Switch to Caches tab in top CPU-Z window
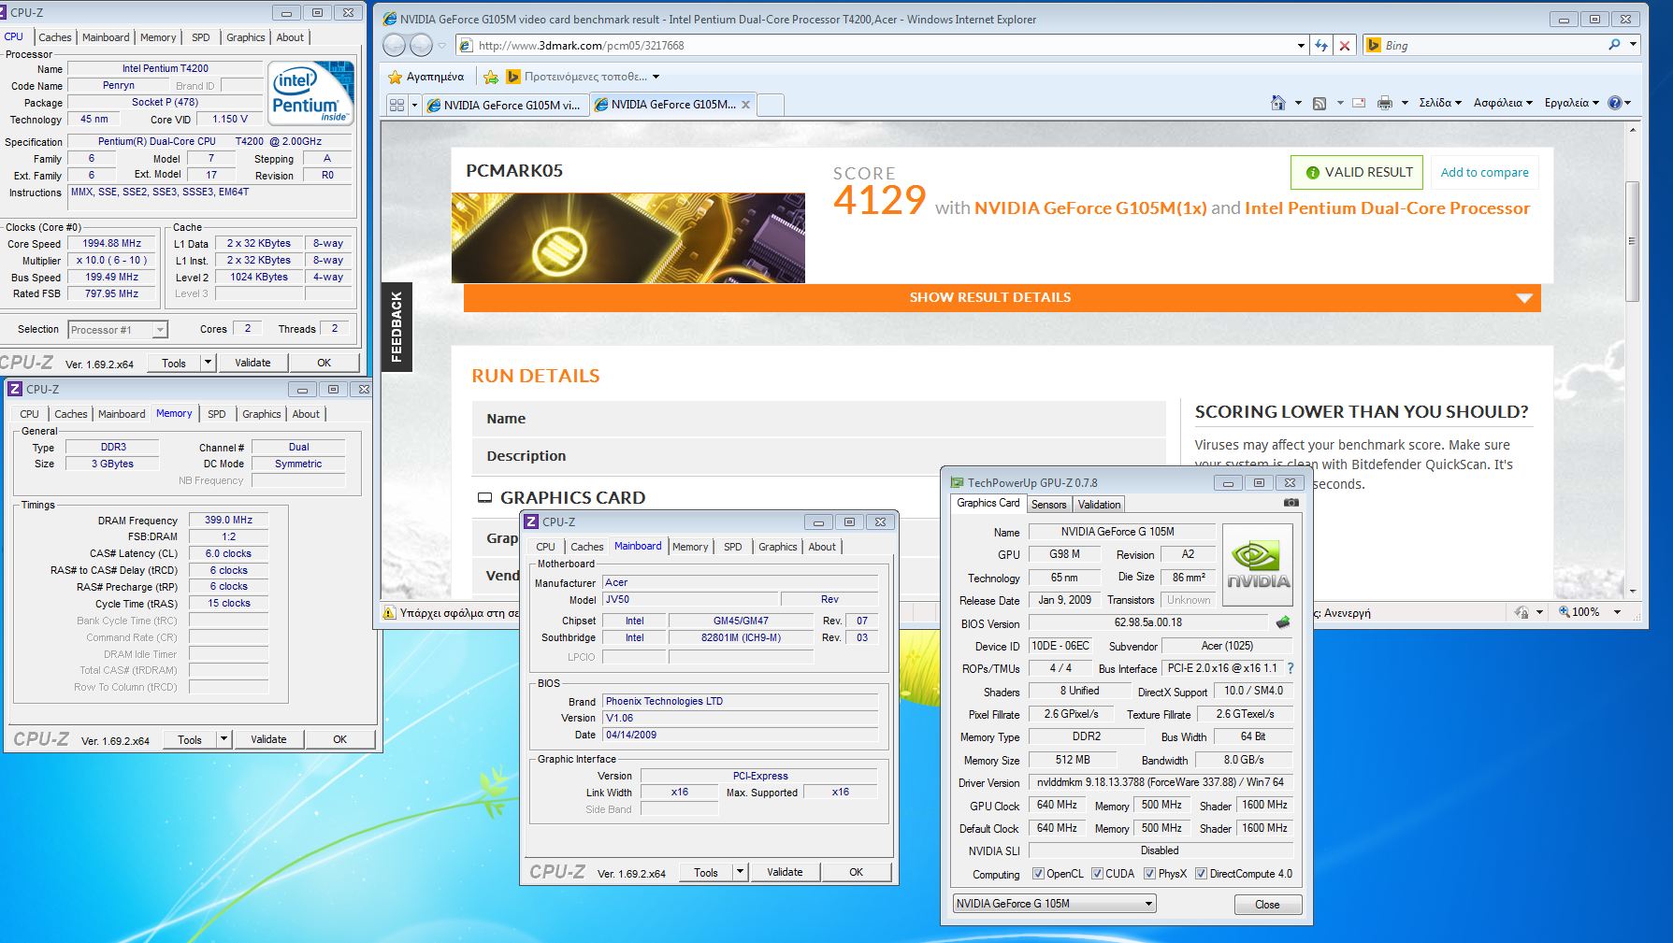Image resolution: width=1673 pixels, height=943 pixels. click(54, 37)
